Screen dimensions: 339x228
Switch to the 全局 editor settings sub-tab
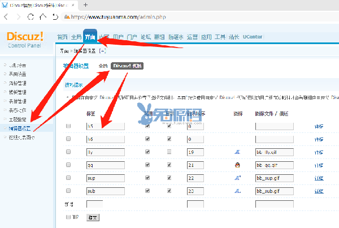point(103,66)
